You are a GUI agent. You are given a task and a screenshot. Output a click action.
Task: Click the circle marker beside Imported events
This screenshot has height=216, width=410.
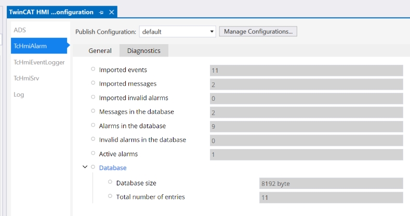[93, 69]
